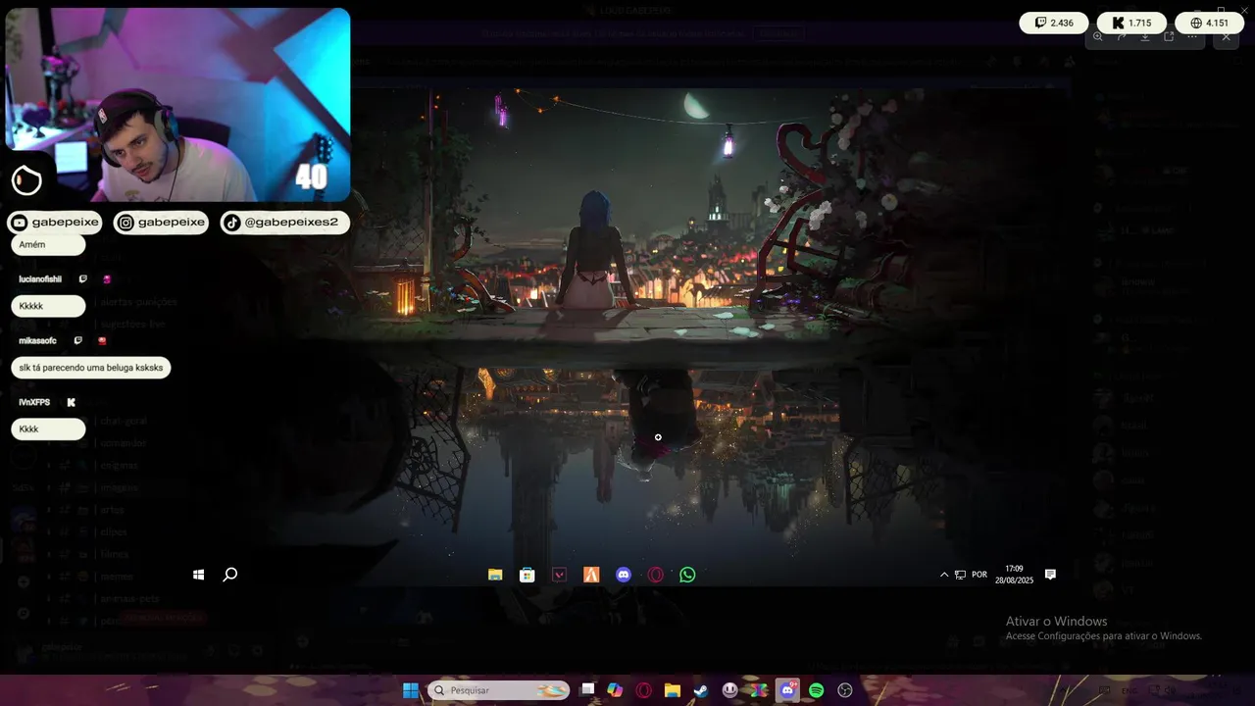
Task: Open WhatsApp in the pictured desktop taskbar
Action: click(x=687, y=575)
